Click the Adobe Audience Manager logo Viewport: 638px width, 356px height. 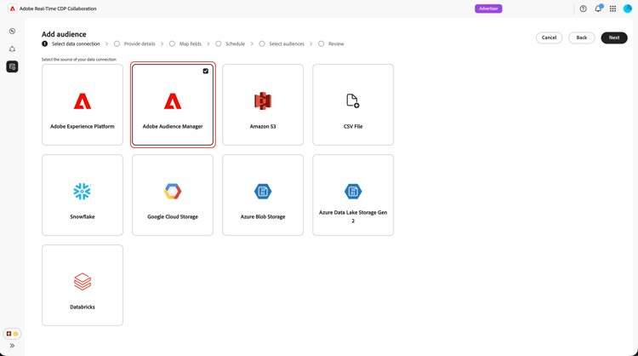pyautogui.click(x=173, y=101)
